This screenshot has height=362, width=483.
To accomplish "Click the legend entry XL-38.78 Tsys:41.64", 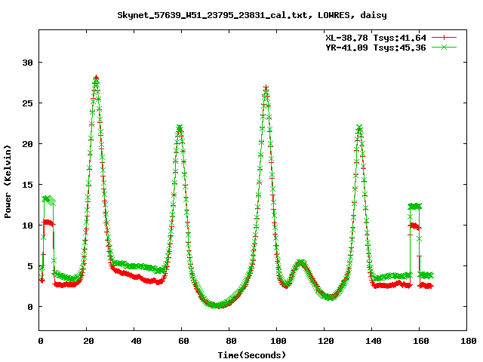I will 376,38.
